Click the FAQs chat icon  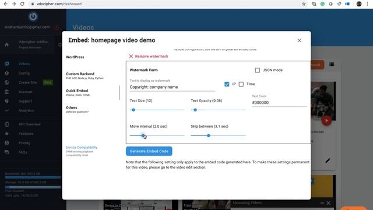[6, 152]
